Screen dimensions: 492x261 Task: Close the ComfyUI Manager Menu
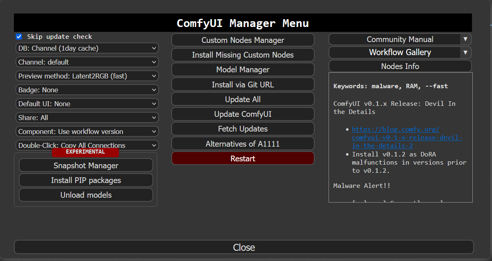tap(244, 247)
